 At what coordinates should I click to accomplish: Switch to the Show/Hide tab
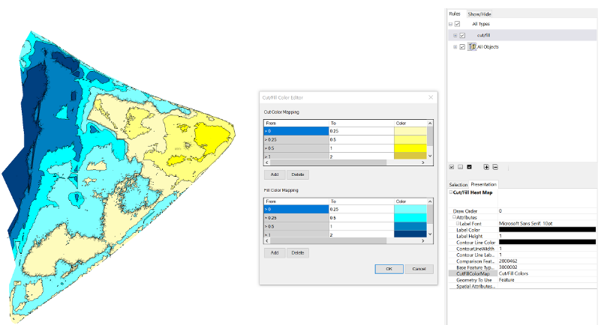[479, 14]
